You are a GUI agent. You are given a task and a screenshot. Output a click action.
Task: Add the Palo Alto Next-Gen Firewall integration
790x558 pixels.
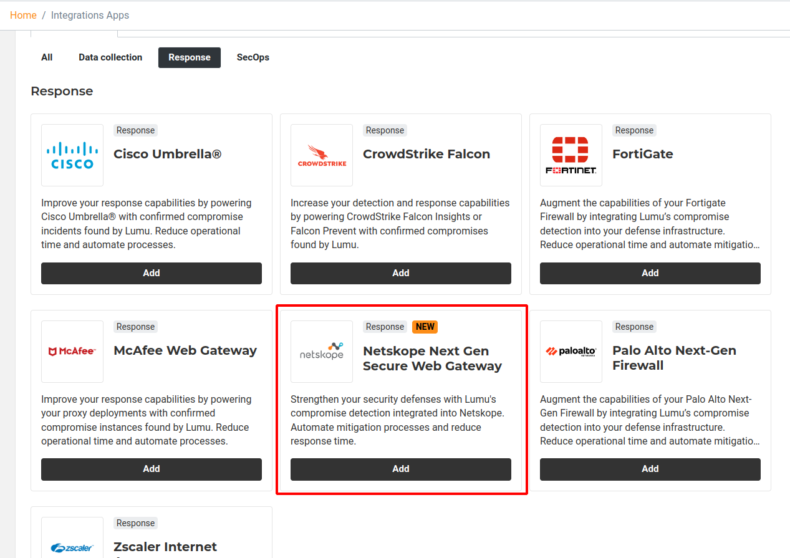[650, 469]
